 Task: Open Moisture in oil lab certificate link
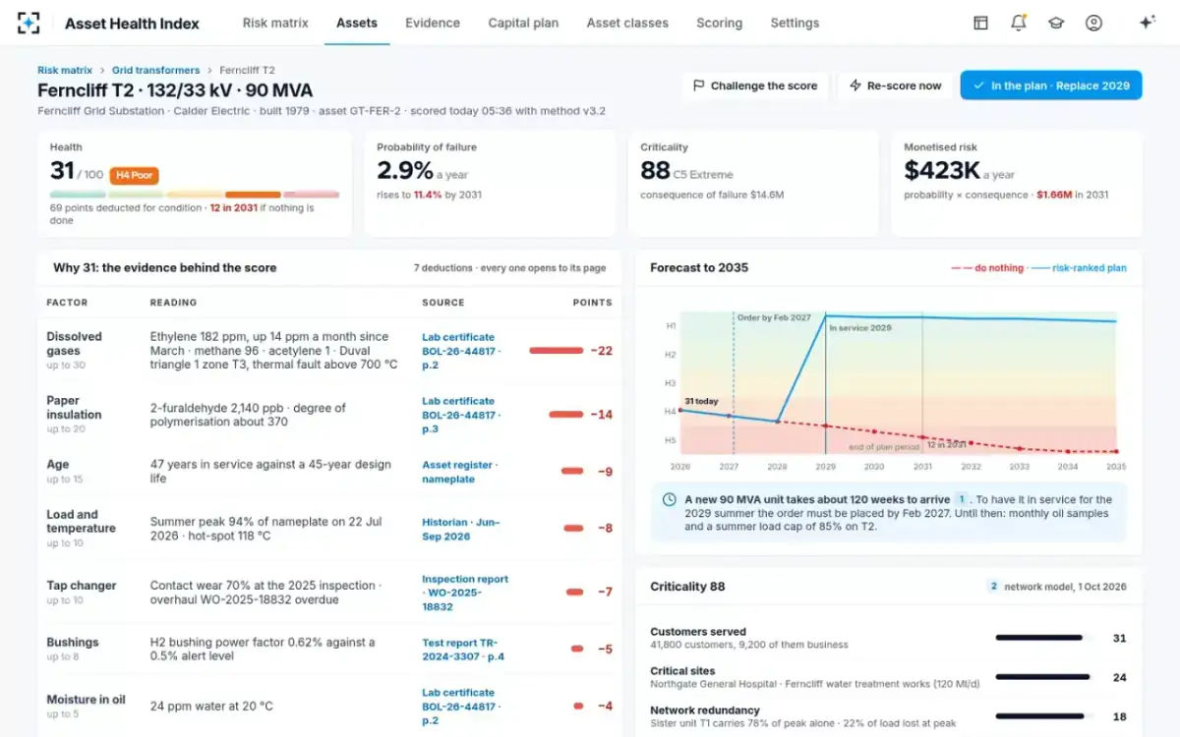click(x=462, y=707)
